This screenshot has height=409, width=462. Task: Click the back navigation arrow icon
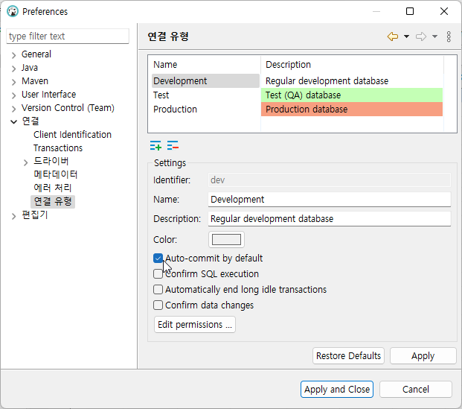(393, 37)
